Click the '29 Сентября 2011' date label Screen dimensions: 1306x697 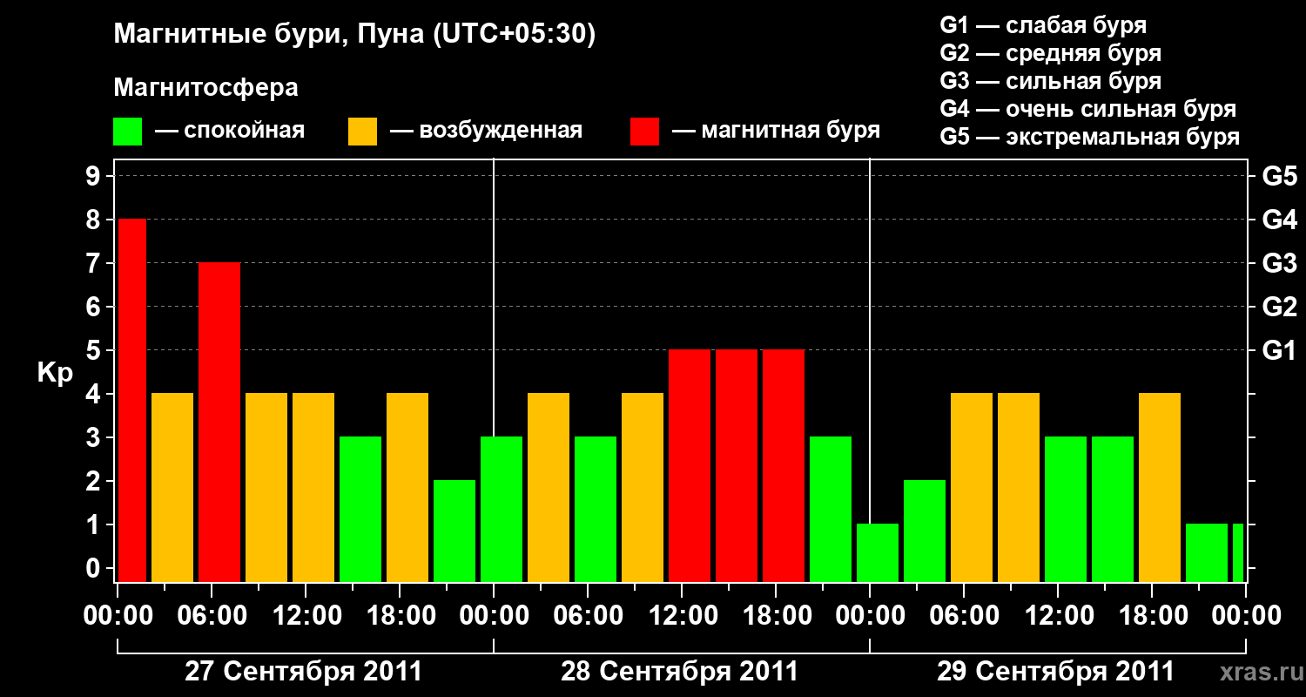1056,672
